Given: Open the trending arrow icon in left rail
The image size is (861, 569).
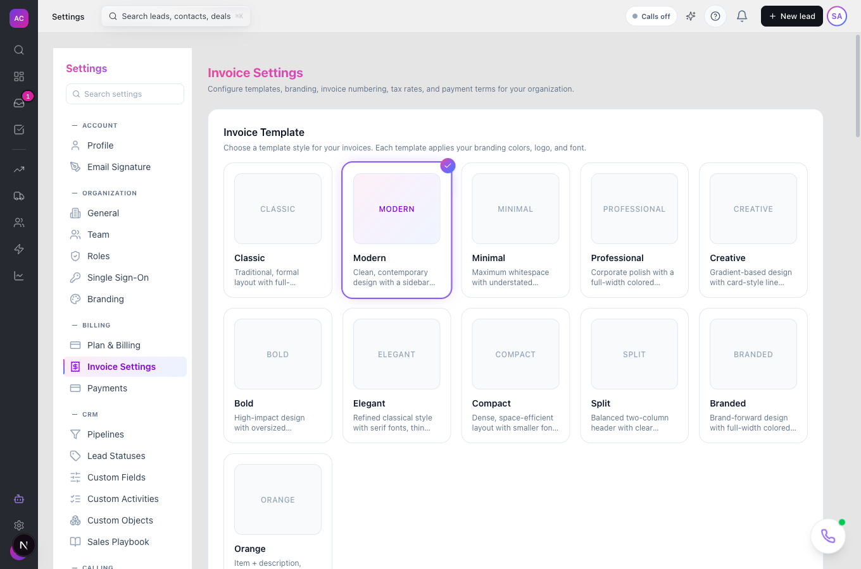Looking at the screenshot, I should (x=19, y=169).
